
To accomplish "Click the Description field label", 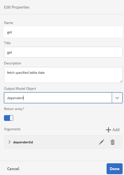I will (13, 63).
